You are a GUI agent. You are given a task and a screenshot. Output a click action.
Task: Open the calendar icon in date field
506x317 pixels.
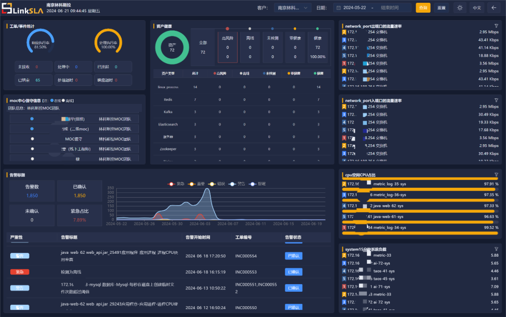[x=339, y=8]
